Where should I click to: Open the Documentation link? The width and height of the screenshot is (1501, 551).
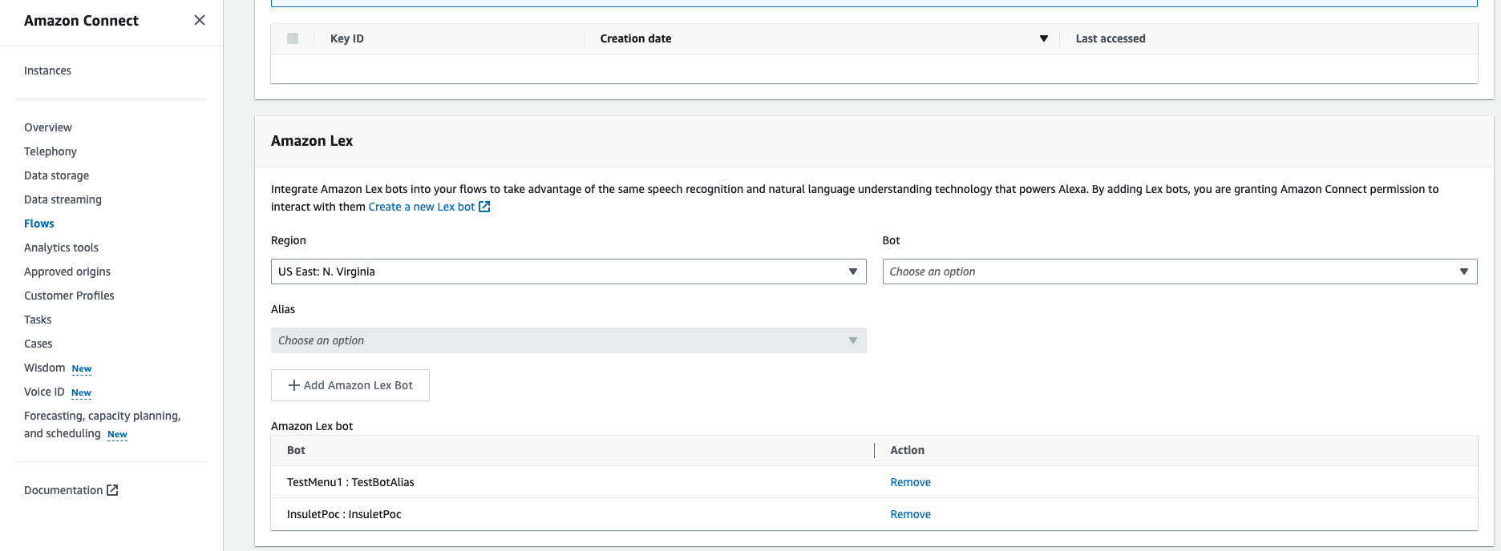point(63,490)
